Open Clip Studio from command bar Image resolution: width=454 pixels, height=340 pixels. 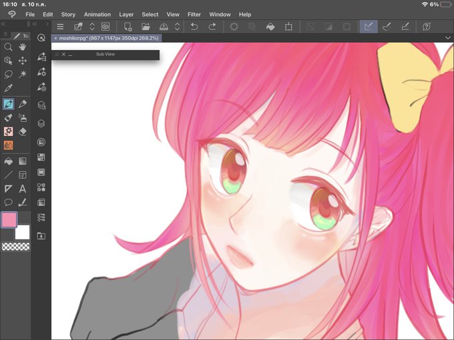click(x=79, y=27)
